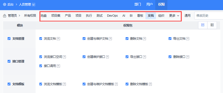The height and width of the screenshot is (93, 223).
Task: Select the 通用 permission tab
Action: point(187,16)
